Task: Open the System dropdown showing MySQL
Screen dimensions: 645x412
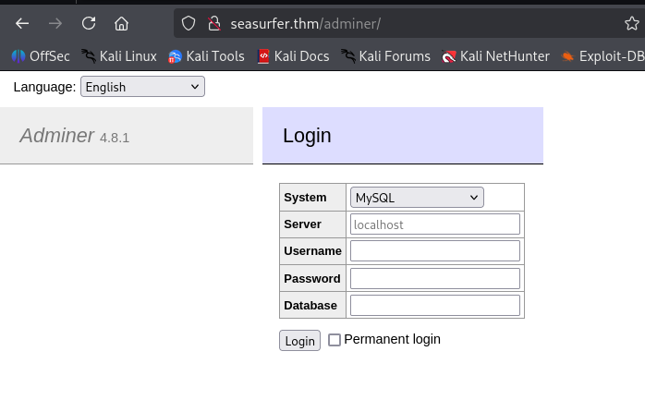Action: click(417, 198)
